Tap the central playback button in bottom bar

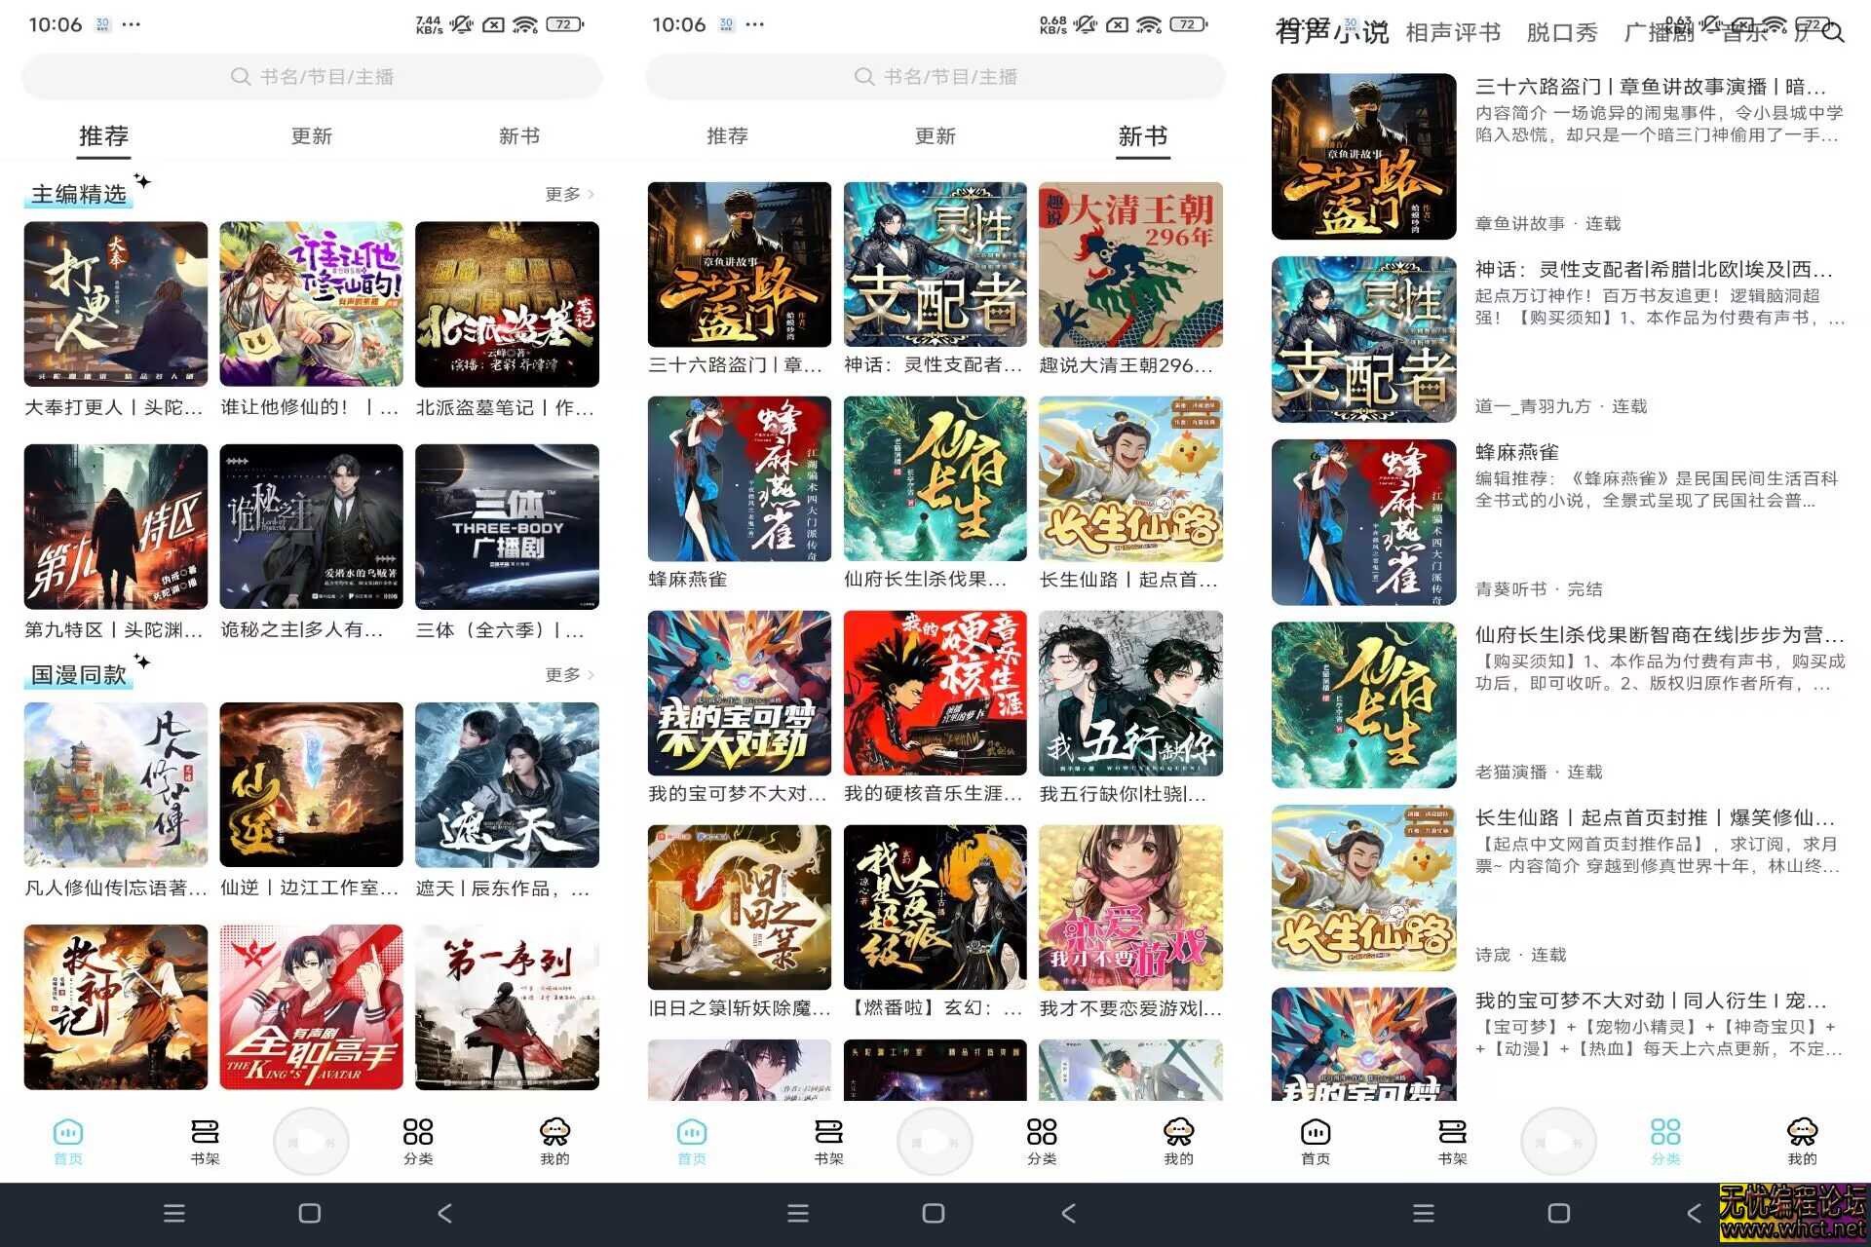click(x=311, y=1140)
